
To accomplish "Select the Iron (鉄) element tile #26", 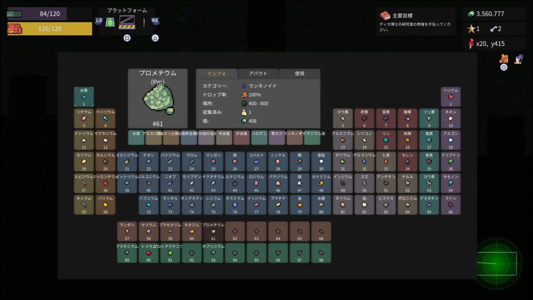I will coord(235,162).
